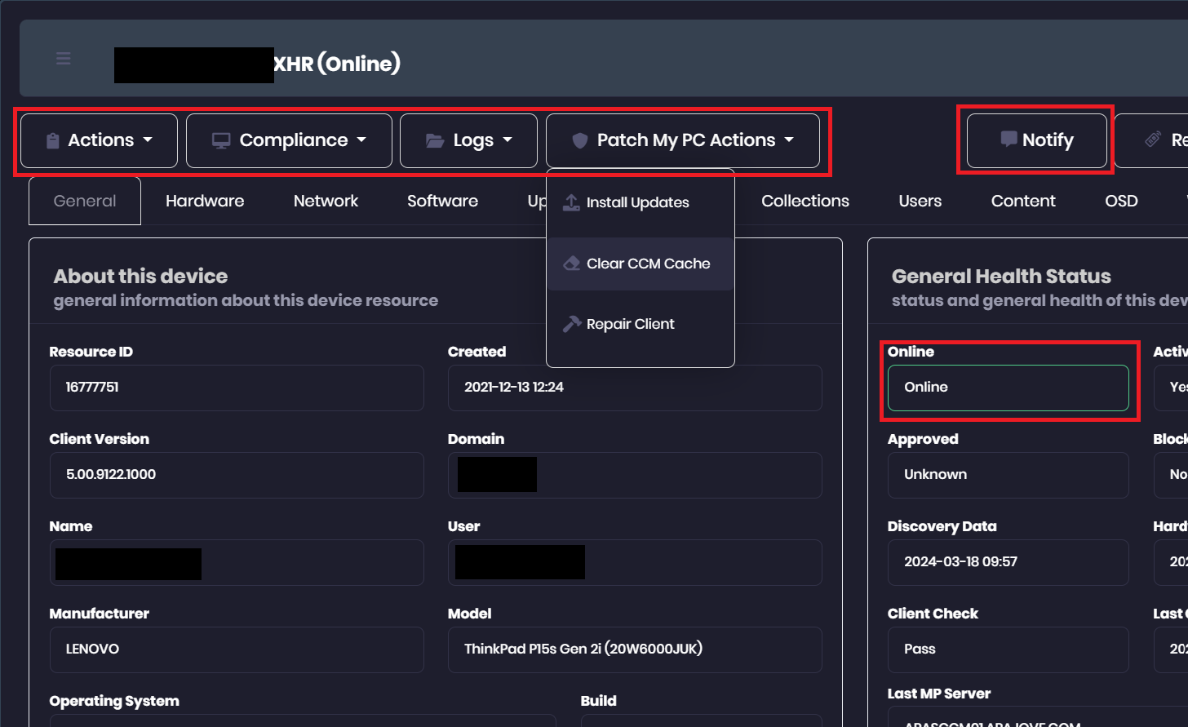1188x727 pixels.
Task: Expand the Logs dropdown caret
Action: pos(508,140)
